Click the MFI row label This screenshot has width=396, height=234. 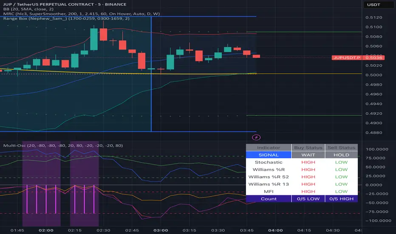coord(269,191)
